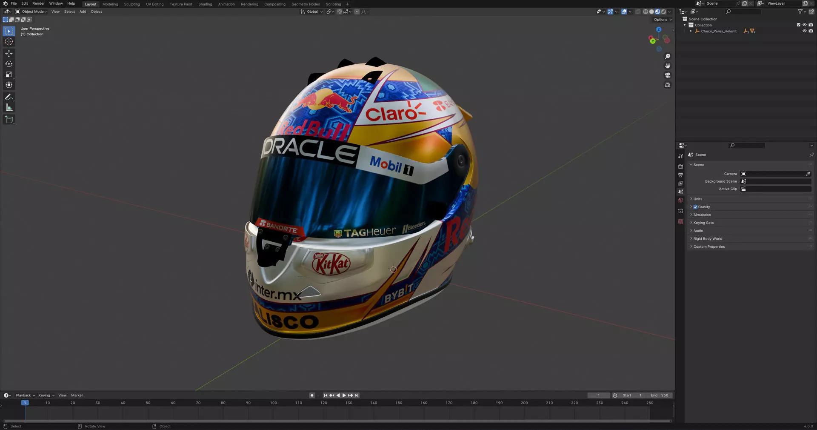Viewport: 817px width, 430px height.
Task: Click the eyedropper in Camera field
Action: pos(808,174)
